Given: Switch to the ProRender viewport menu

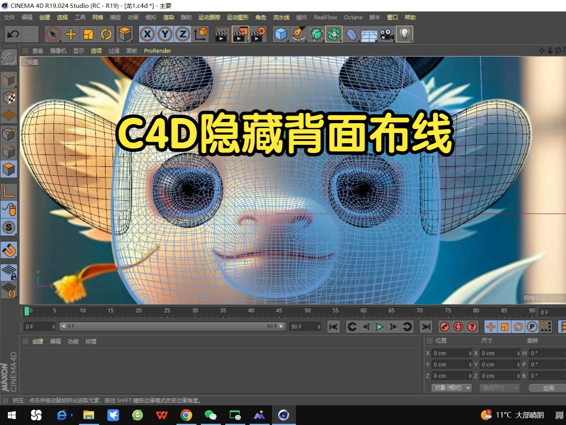Looking at the screenshot, I should coord(157,50).
